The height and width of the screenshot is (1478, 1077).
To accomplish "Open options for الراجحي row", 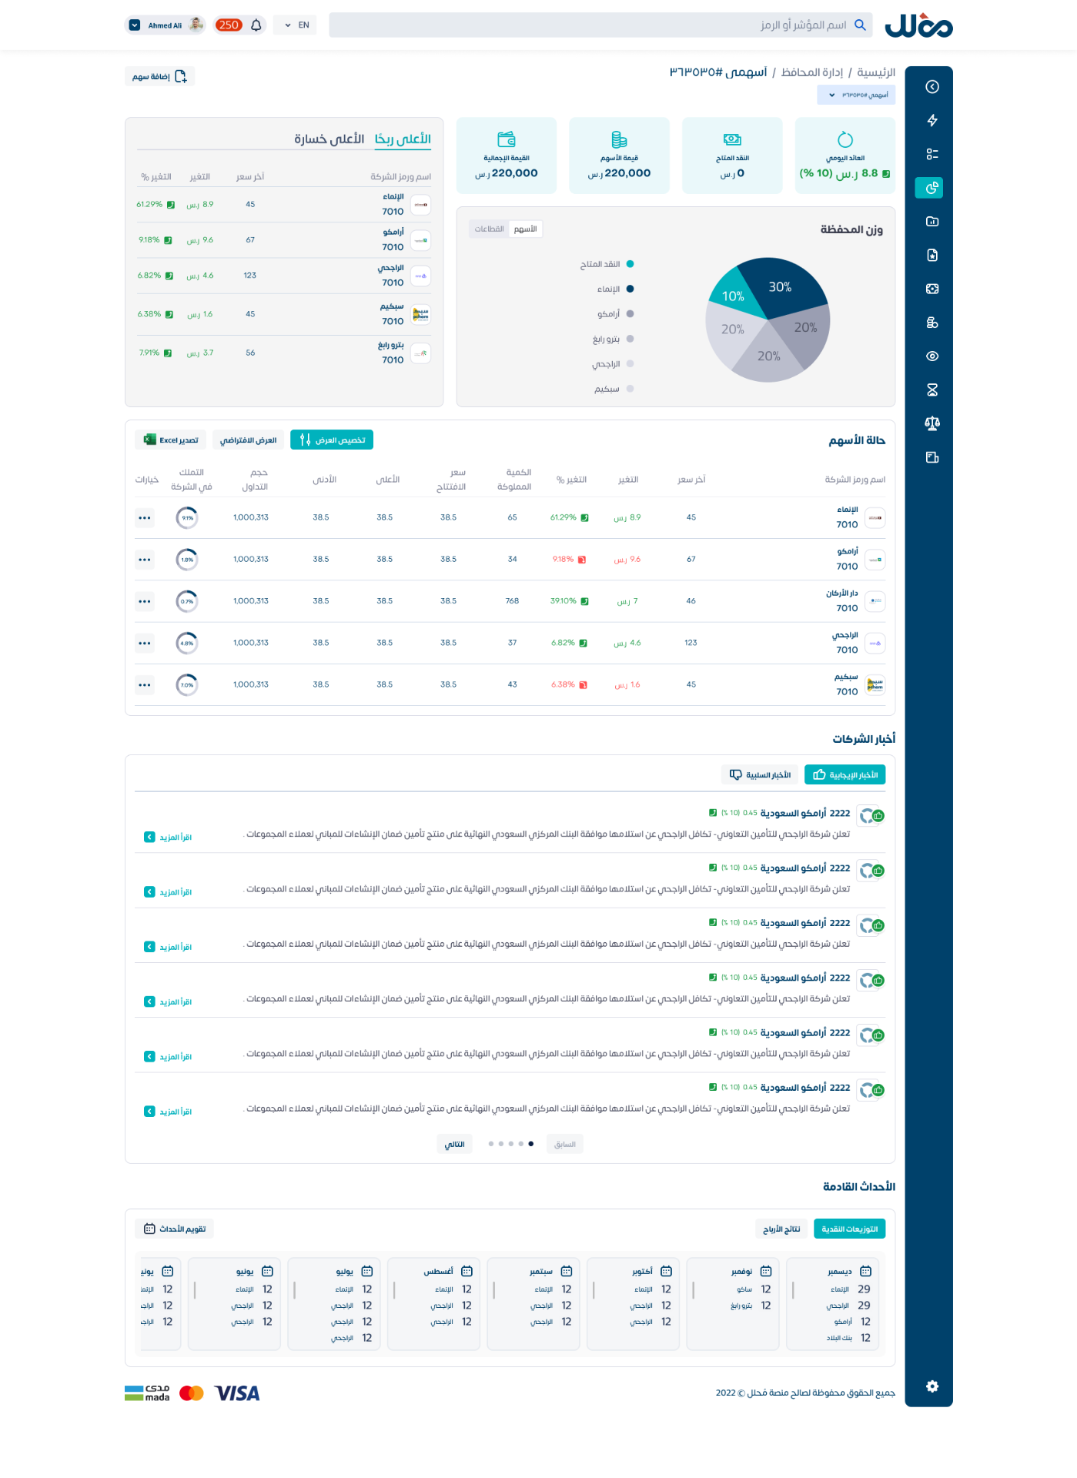I will 145,643.
